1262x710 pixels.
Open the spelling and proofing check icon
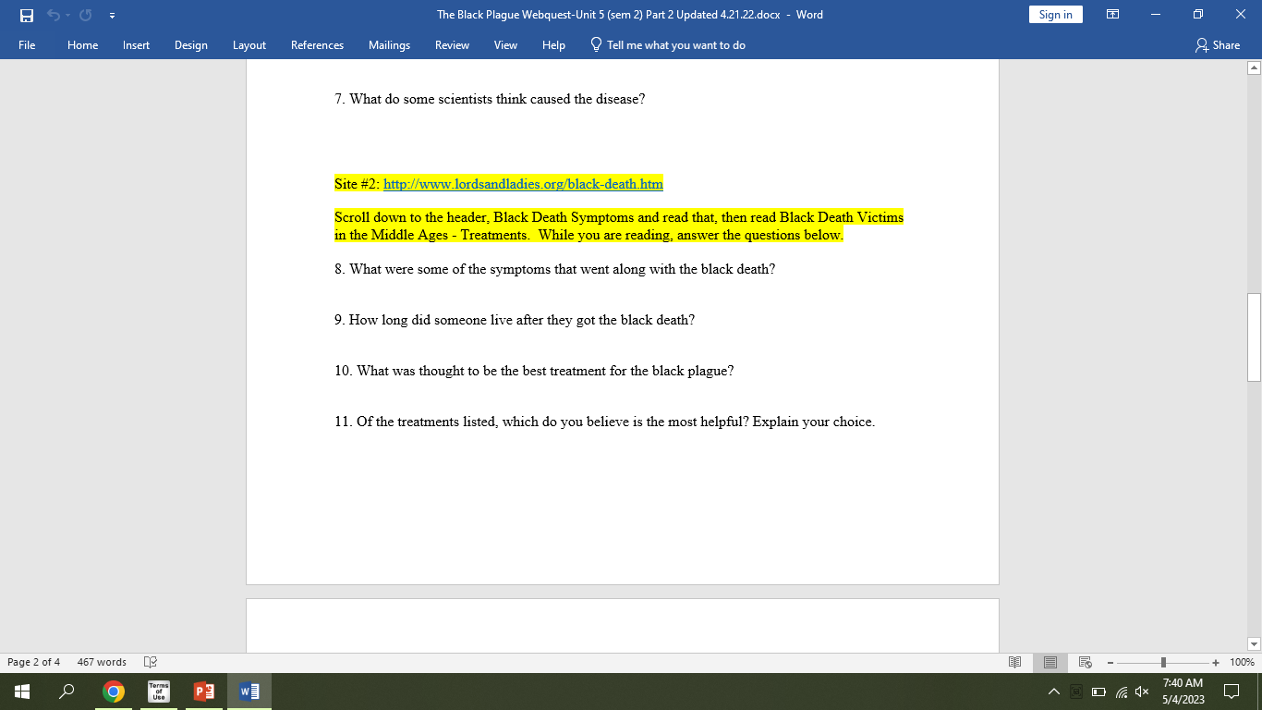[x=151, y=662]
